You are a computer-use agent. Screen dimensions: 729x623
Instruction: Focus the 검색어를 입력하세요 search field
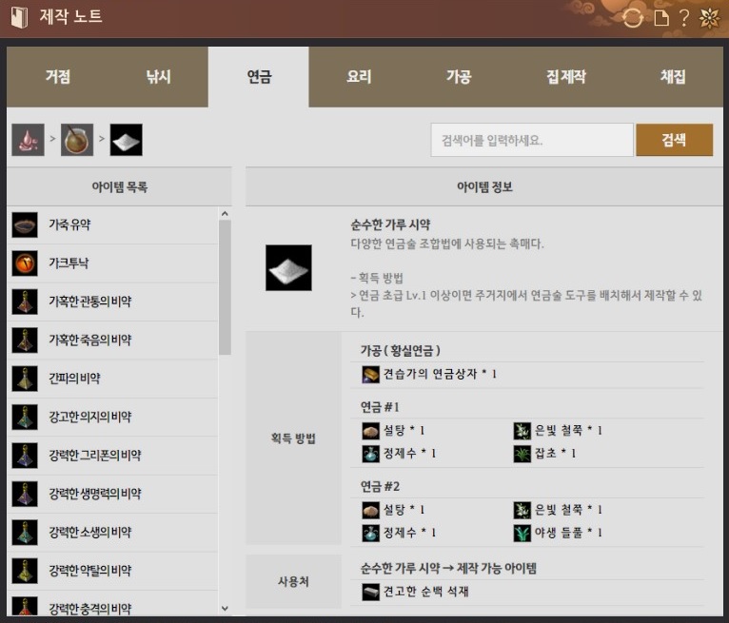point(532,140)
